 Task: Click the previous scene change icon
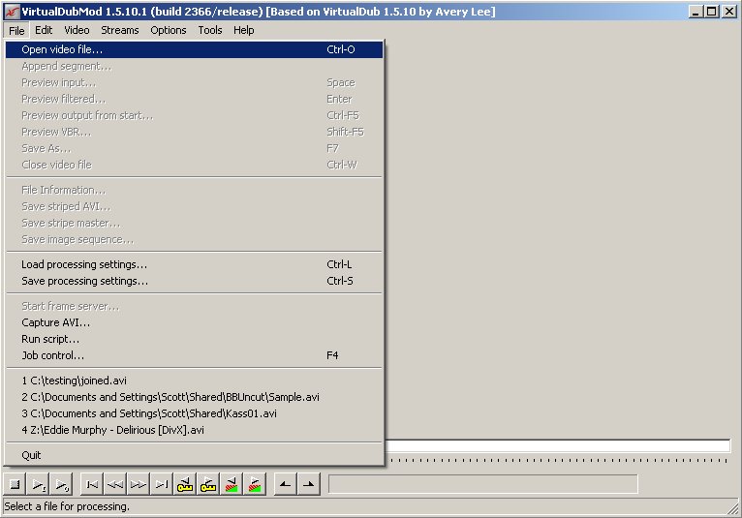(x=231, y=484)
